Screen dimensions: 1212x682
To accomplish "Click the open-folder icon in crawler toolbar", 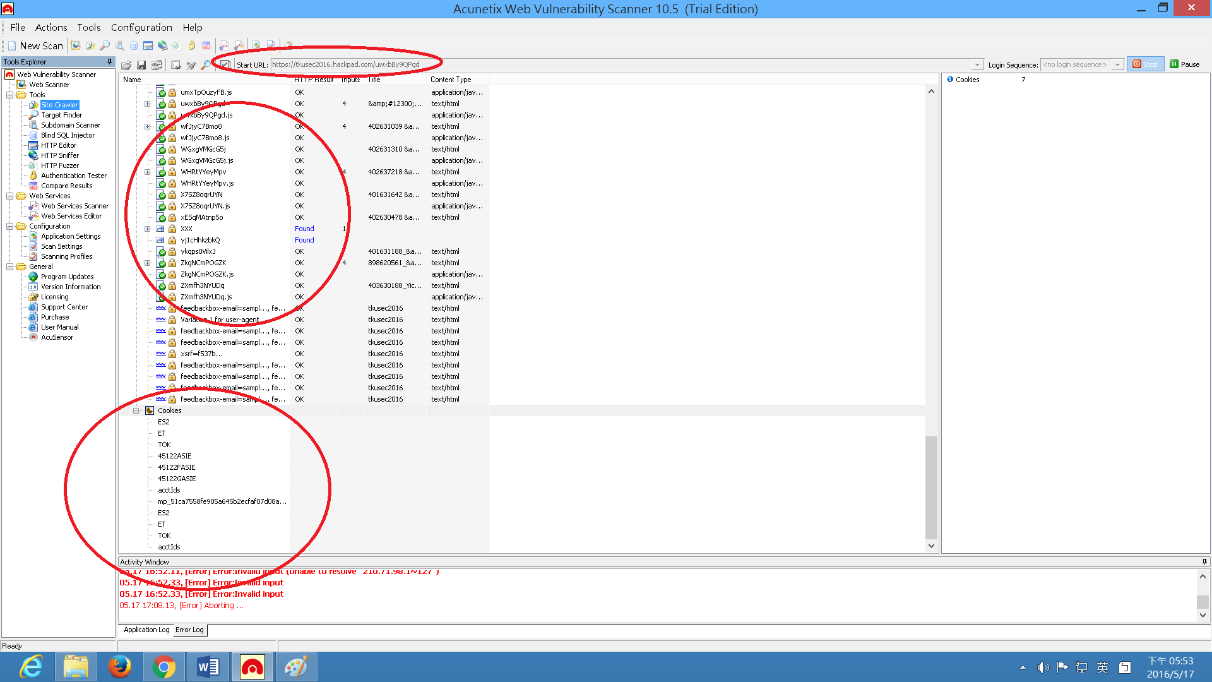I will 126,64.
